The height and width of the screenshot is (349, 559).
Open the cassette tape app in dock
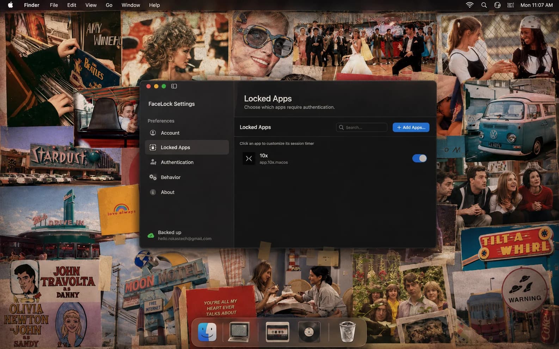(x=277, y=332)
